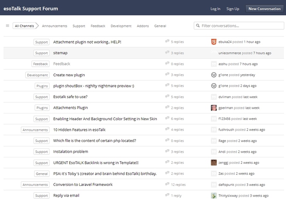Switch to Development channel tab
The height and width of the screenshot is (200, 286).
(x=121, y=26)
